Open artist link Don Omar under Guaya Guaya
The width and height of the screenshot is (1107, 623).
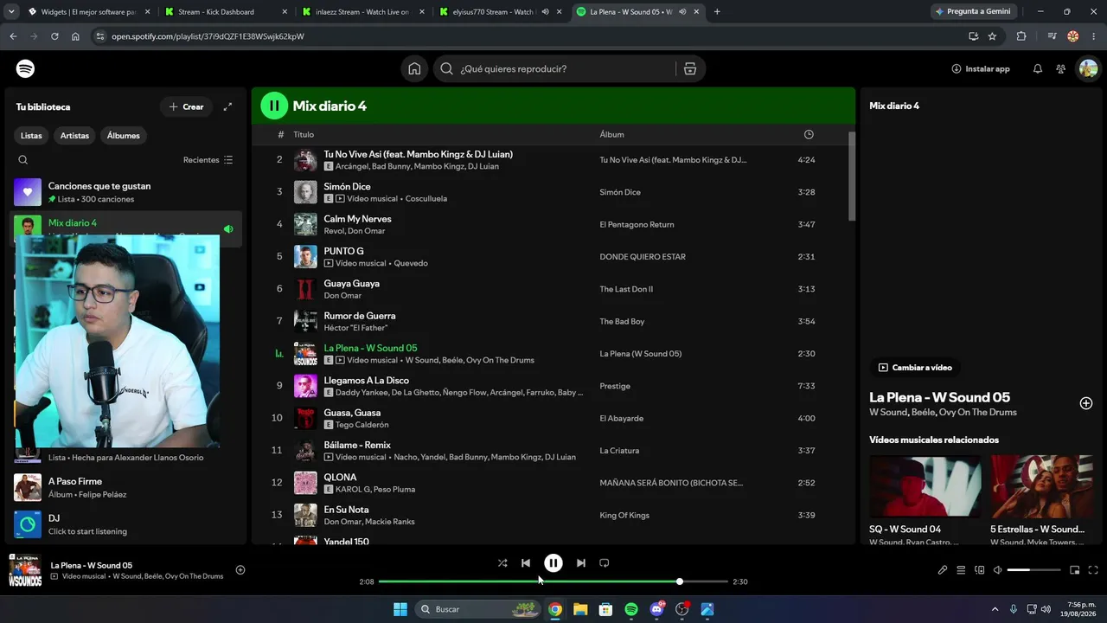[342, 296]
